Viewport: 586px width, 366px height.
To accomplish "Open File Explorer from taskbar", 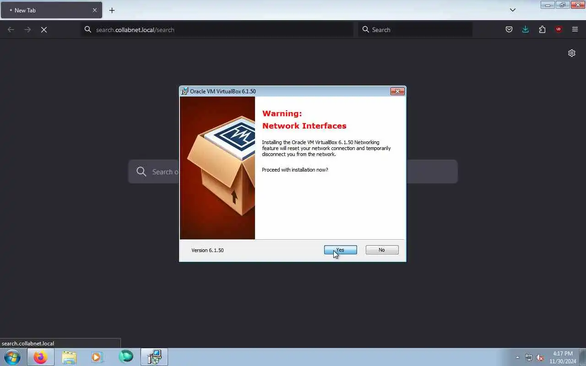I will coord(69,357).
